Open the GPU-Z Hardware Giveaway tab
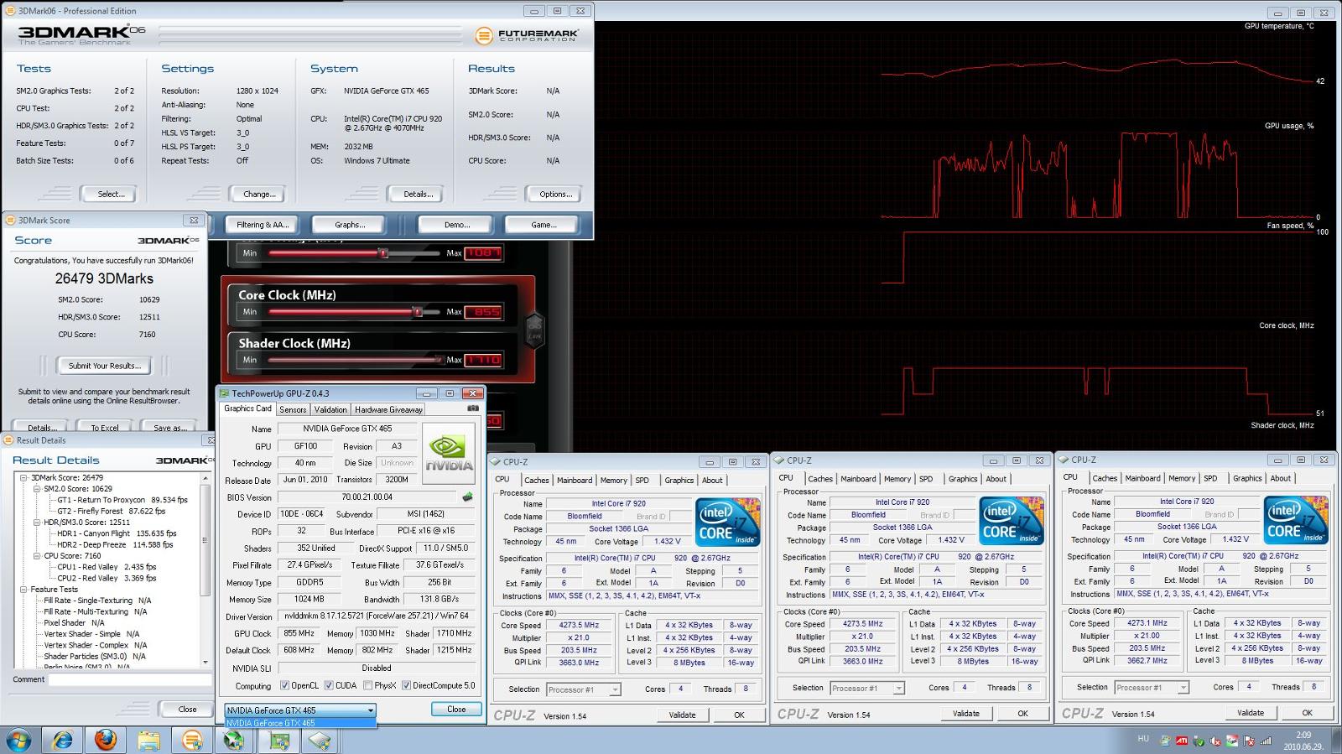Viewport: 1342px width, 754px height. (x=388, y=409)
